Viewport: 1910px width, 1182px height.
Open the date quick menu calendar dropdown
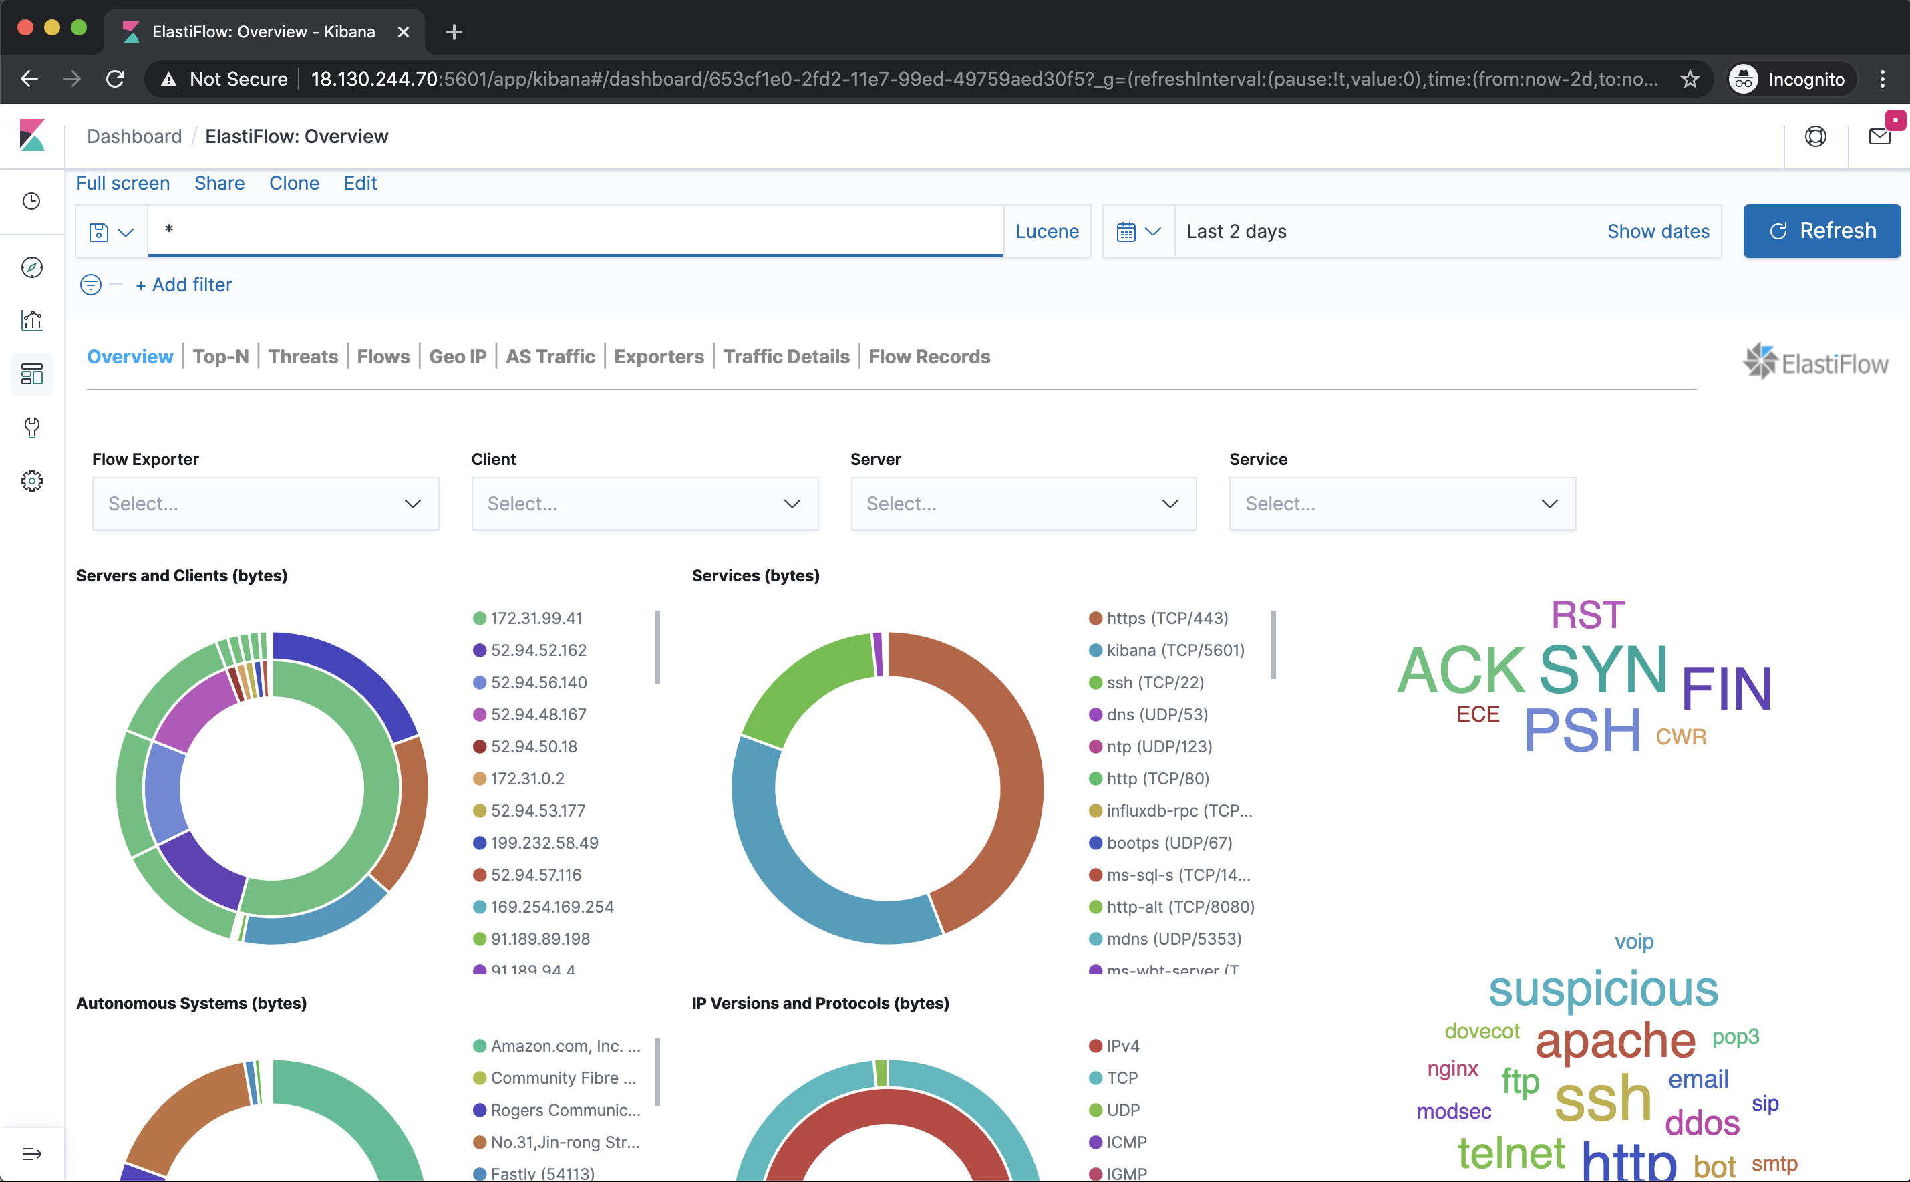coord(1138,231)
